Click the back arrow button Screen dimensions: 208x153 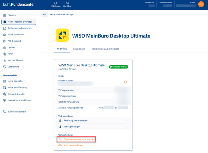45,15
